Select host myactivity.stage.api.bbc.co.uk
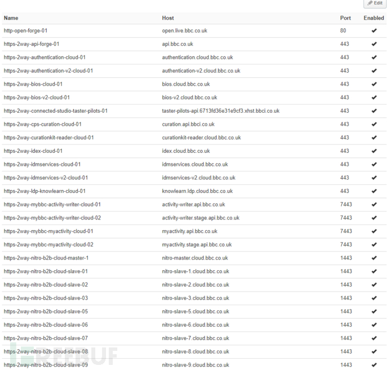The height and width of the screenshot is (370, 389). tap(197, 245)
